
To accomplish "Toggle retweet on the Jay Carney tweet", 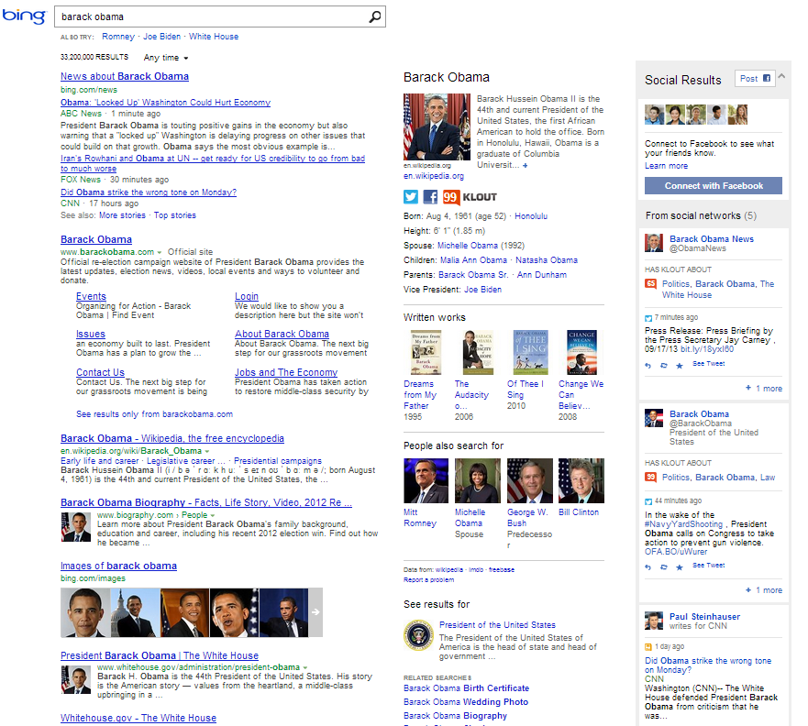I will 664,365.
